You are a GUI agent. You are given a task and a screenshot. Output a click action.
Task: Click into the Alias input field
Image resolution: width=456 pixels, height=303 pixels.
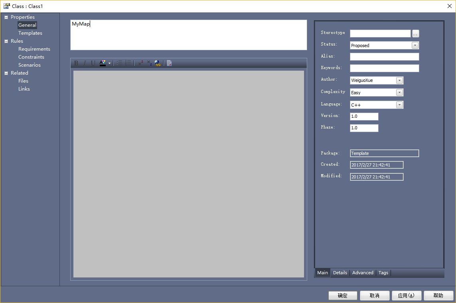click(x=384, y=57)
